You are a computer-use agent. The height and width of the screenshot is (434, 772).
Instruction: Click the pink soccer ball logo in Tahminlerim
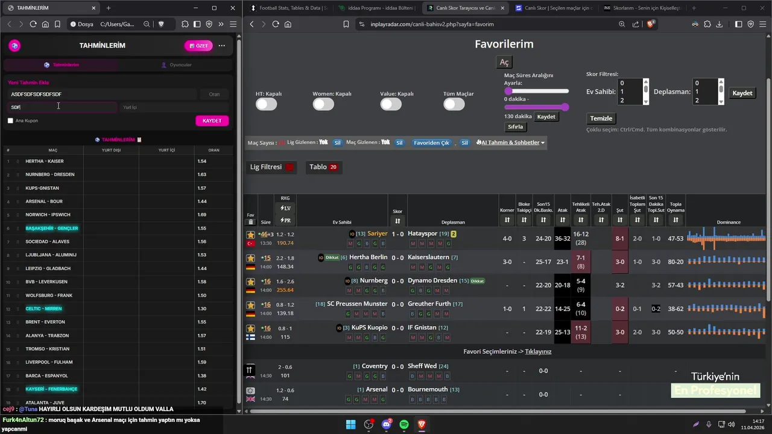14,46
